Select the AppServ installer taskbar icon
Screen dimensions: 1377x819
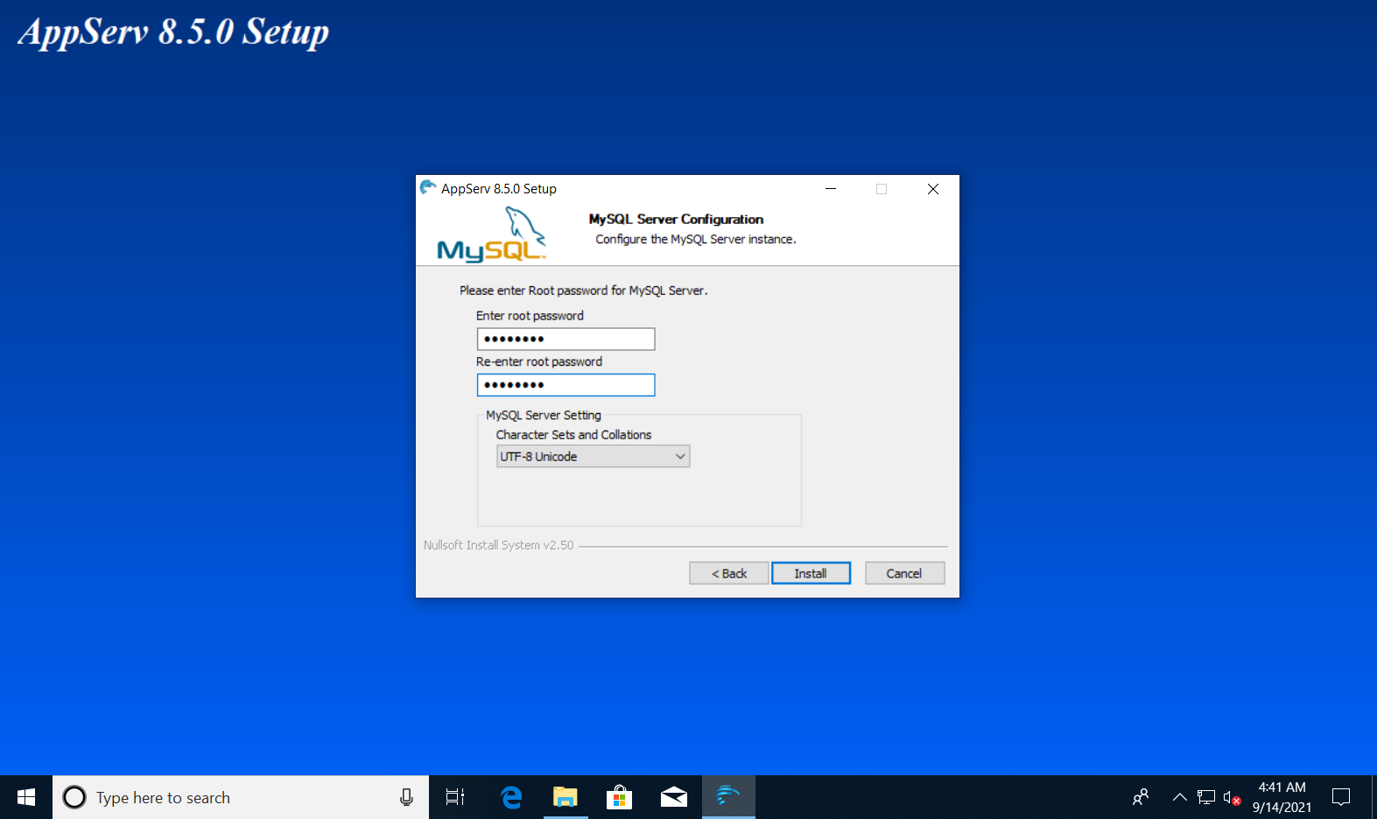click(728, 797)
